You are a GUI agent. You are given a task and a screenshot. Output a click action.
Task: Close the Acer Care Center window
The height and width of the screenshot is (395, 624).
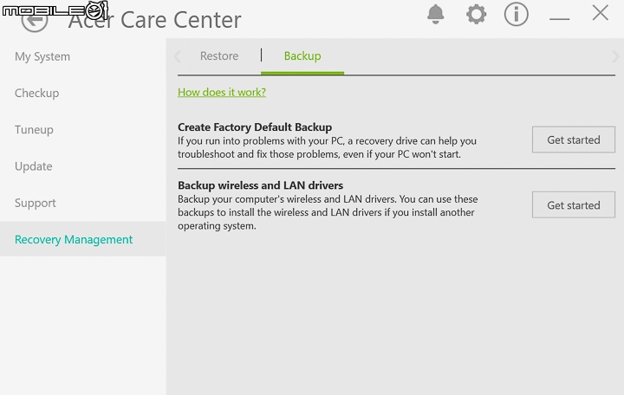coord(600,13)
